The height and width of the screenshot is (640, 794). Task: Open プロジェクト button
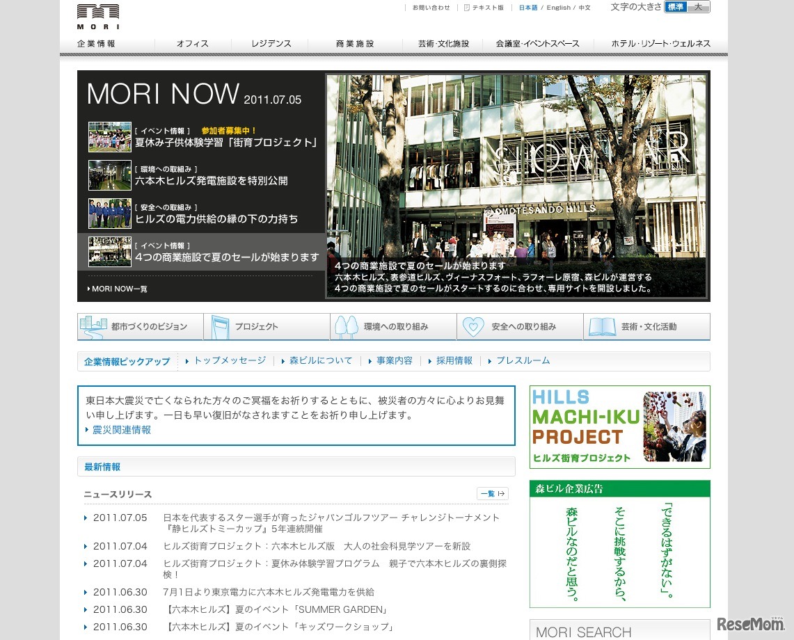click(267, 326)
